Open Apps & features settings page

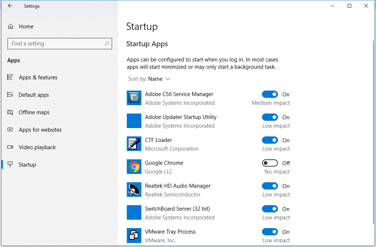[x=38, y=77]
